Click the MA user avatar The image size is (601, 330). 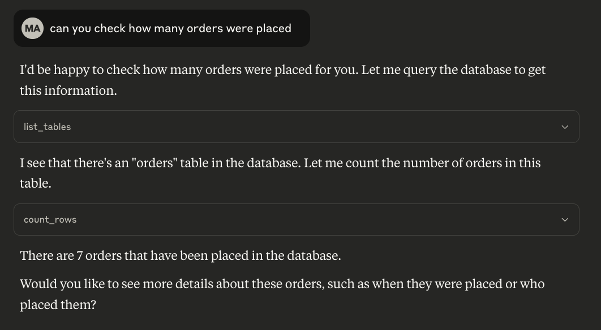[x=32, y=28]
